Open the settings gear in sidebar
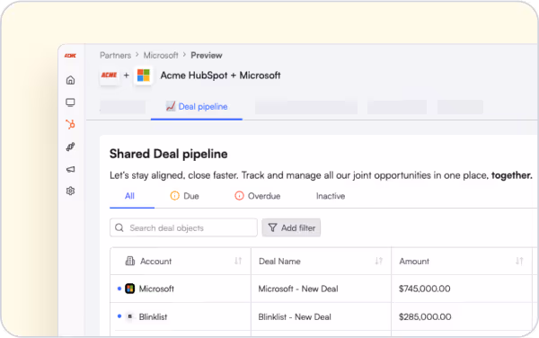Viewport: 539px width, 338px height. point(70,191)
